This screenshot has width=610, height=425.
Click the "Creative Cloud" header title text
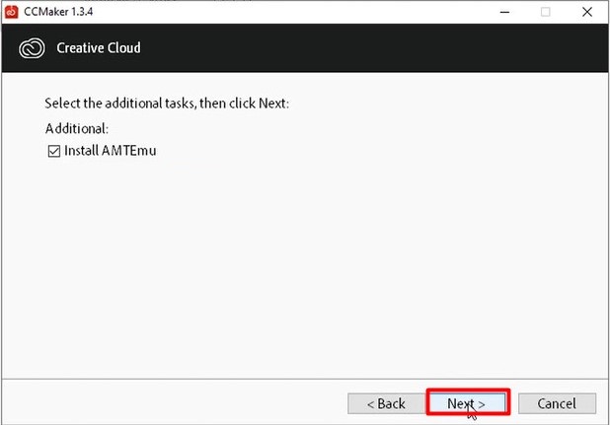point(97,47)
